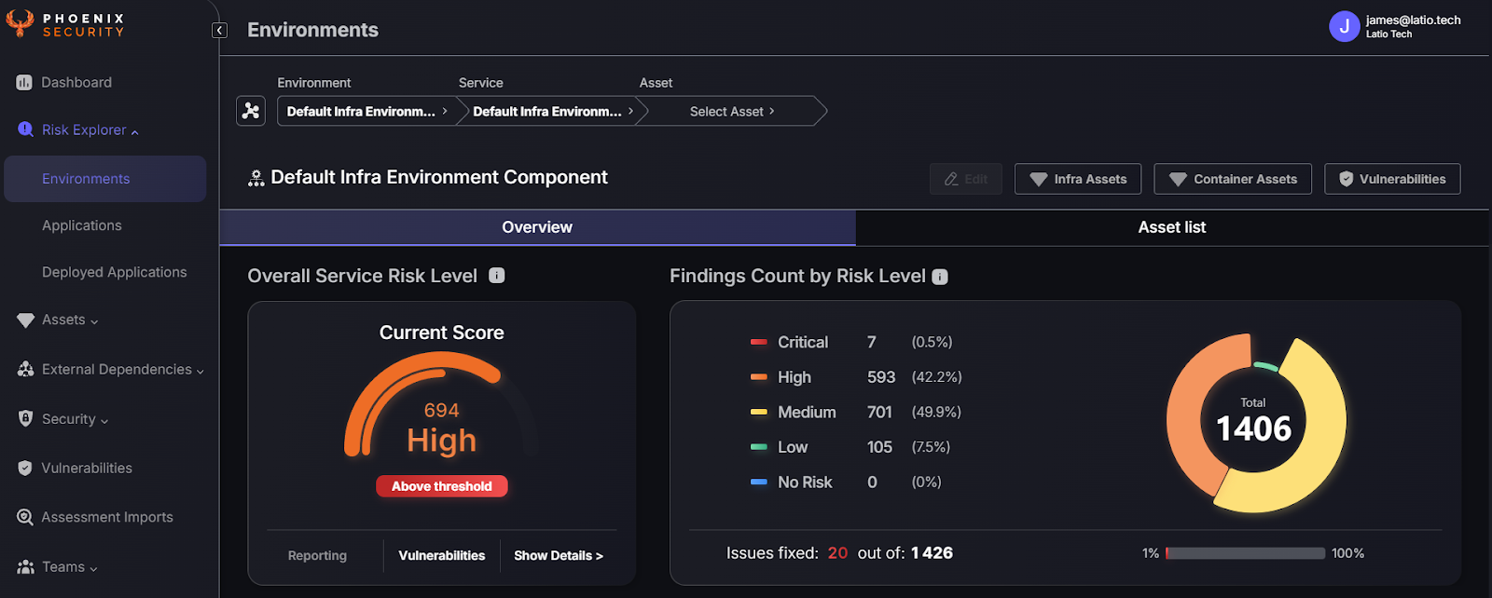Screen dimensions: 1492x598
Task: Click the Phoenix Security logo
Action: coord(65,24)
